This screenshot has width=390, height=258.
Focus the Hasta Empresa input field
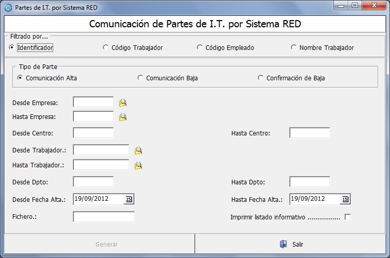tap(93, 116)
